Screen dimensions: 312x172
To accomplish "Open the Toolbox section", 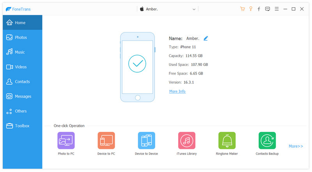I will pyautogui.click(x=22, y=126).
